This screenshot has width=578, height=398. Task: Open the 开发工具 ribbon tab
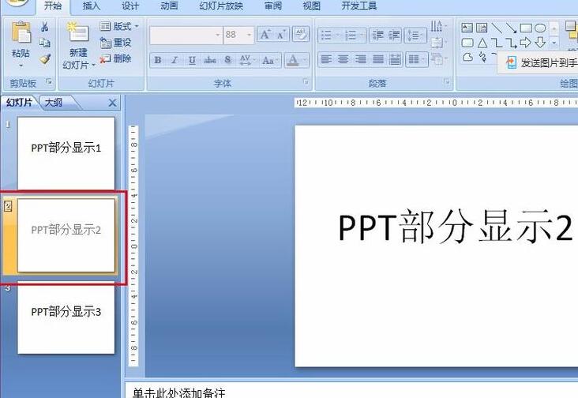(359, 6)
